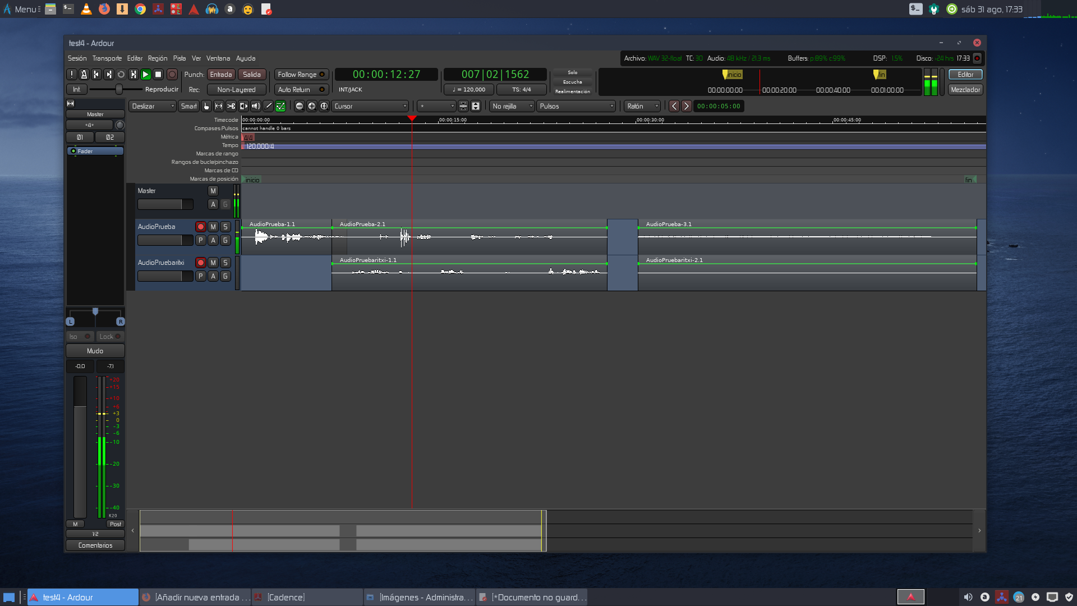This screenshot has width=1077, height=606.
Task: Click the global record button
Action: (172, 75)
